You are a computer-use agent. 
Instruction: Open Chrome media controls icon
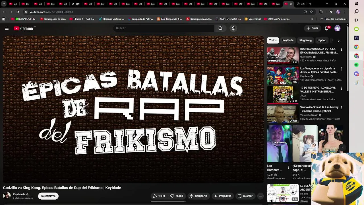click(x=331, y=12)
